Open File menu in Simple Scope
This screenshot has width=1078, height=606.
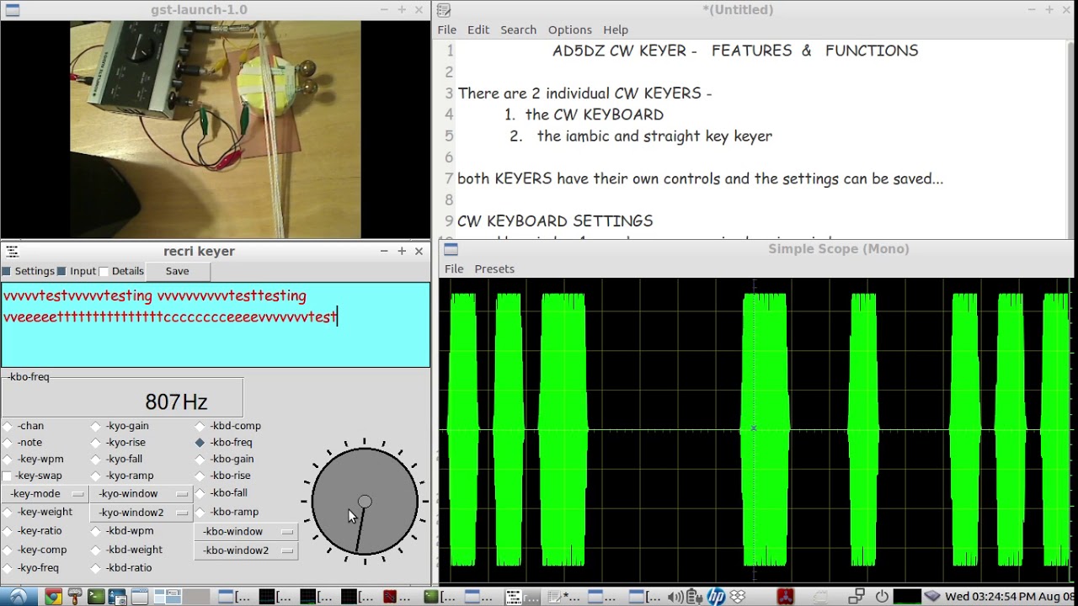[454, 269]
